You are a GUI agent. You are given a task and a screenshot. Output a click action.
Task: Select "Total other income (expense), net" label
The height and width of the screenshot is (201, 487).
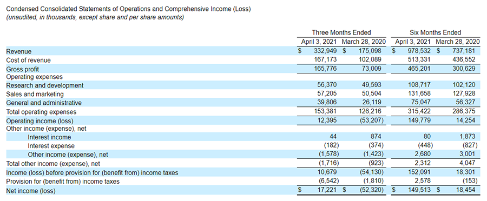pos(53,163)
